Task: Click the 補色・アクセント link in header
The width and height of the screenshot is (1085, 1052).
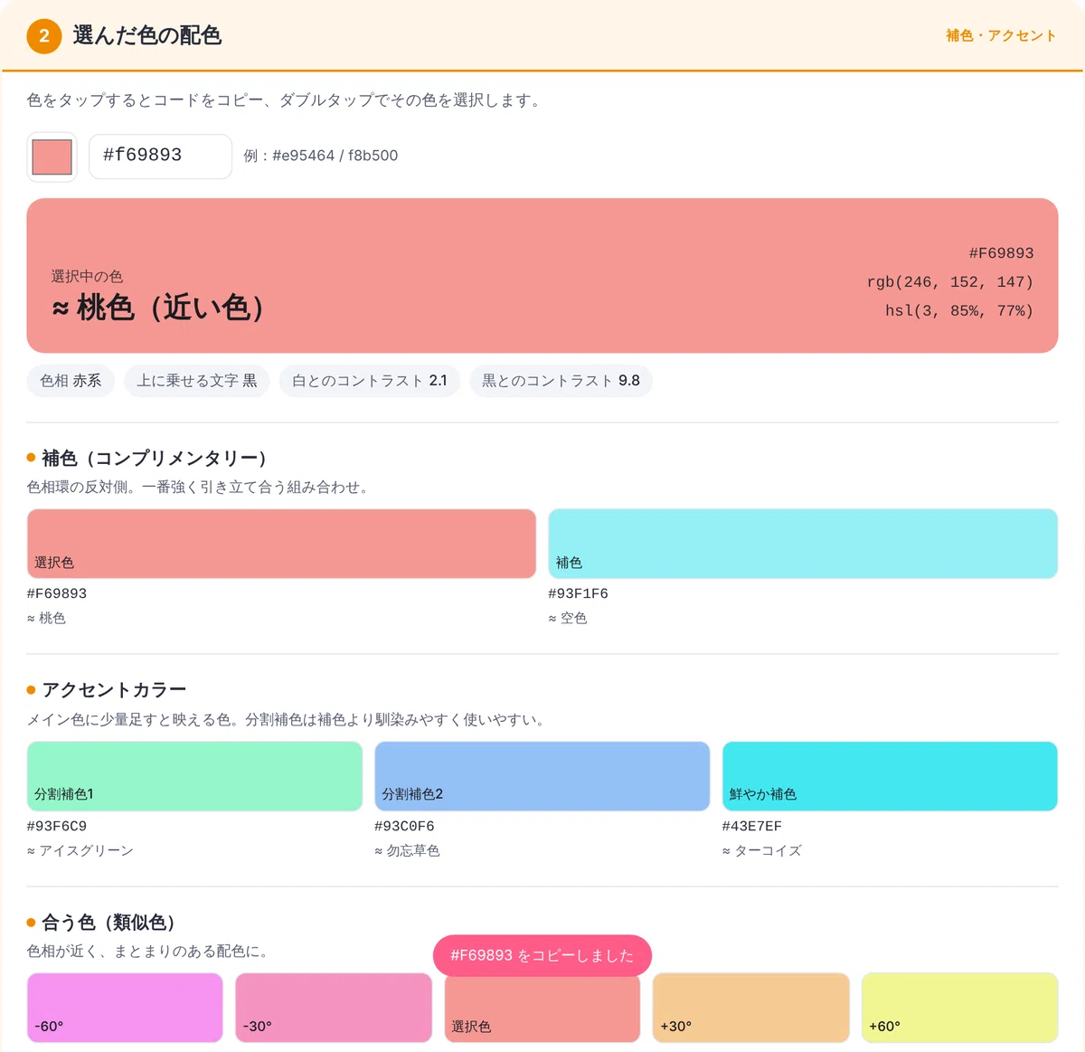Action: (1001, 35)
